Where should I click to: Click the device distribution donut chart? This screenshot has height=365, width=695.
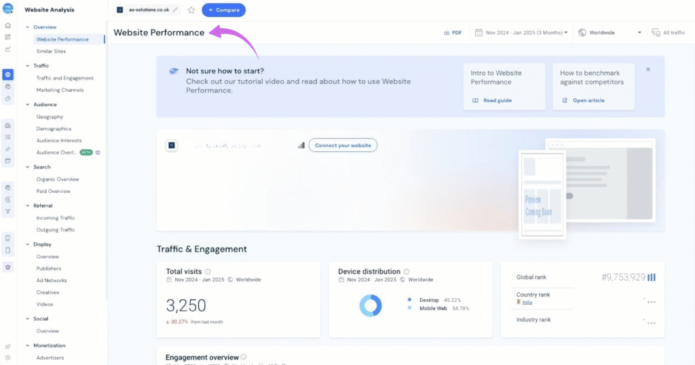pyautogui.click(x=371, y=305)
